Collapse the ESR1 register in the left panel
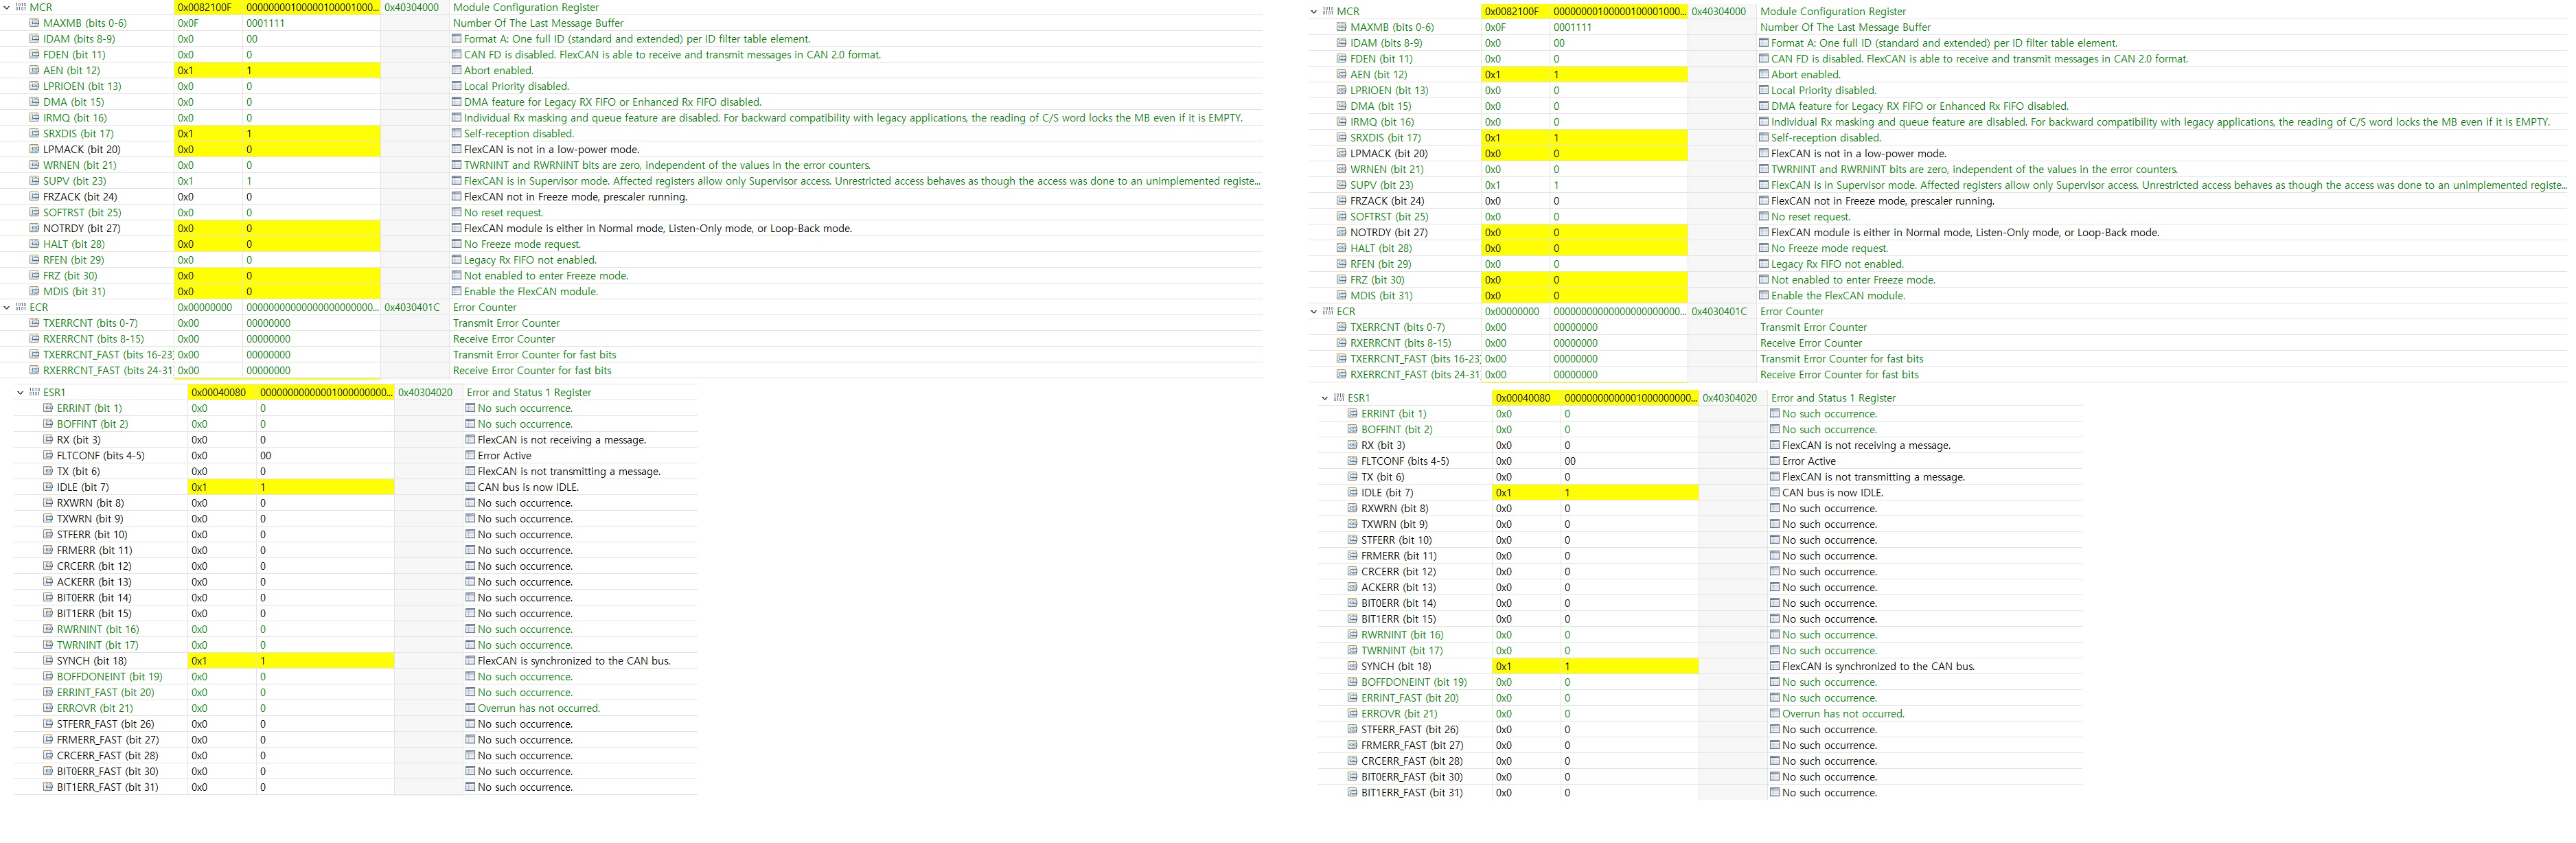Image resolution: width=2576 pixels, height=843 pixels. tap(20, 393)
